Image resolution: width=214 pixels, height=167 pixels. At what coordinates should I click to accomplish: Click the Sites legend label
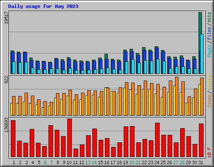tap(209, 101)
